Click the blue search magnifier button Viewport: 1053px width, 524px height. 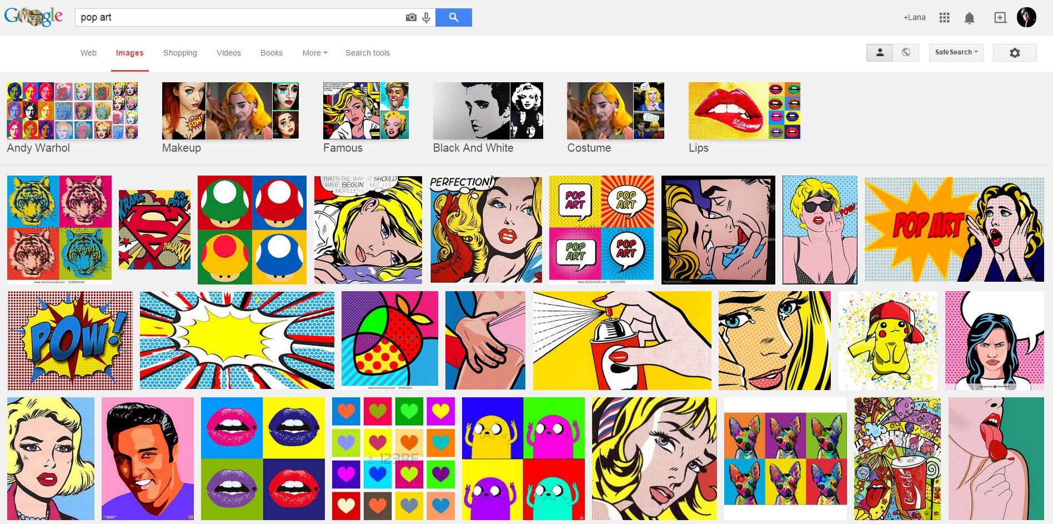pyautogui.click(x=454, y=17)
